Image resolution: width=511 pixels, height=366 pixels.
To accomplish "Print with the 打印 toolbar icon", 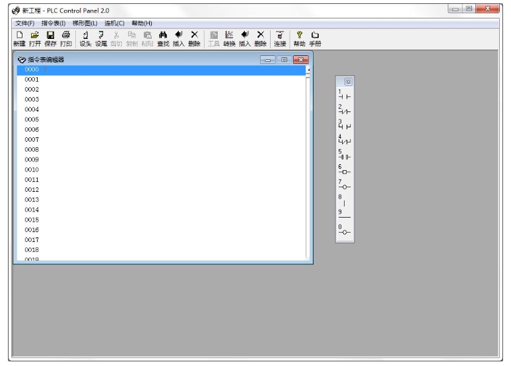I will 65,38.
